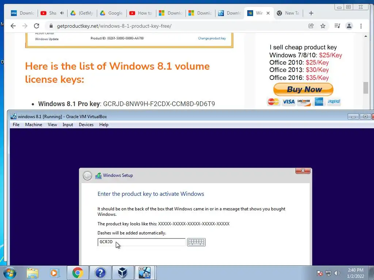Click the American Express logo
Image resolution: width=374 pixels, height=280 pixels.
coord(318,102)
